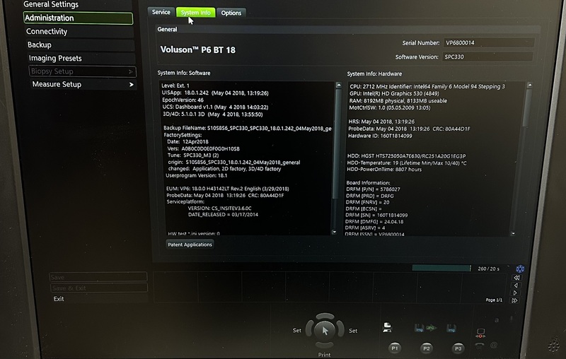Expand the Measure Setup submenu arrow
This screenshot has width=566, height=359.
131,85
